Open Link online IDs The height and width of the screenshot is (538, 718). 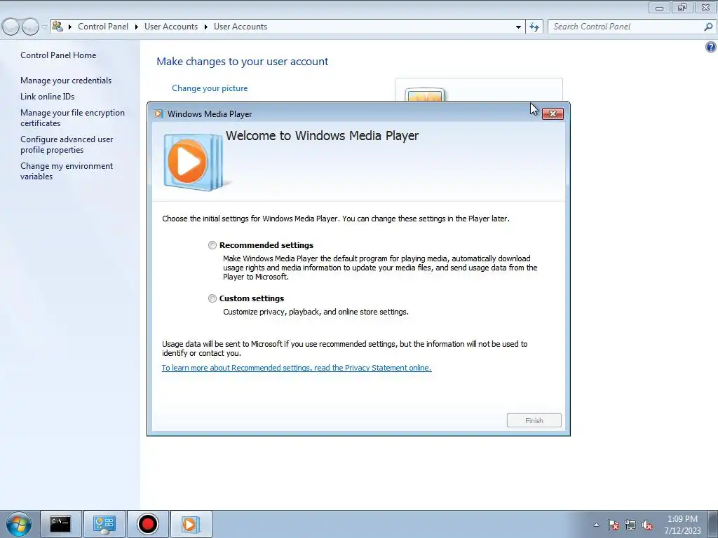tap(47, 97)
